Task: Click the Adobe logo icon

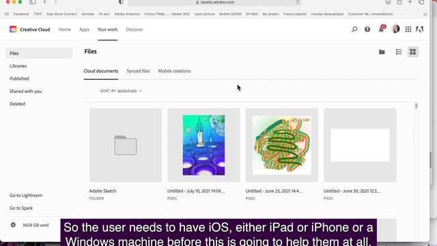Action: (420, 29)
